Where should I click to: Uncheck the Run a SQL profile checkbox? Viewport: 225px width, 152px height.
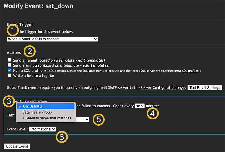10,70
